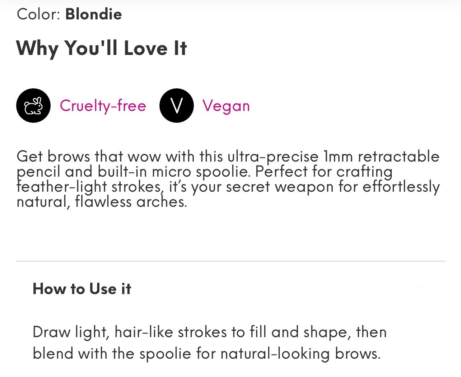461x377 pixels.
Task: Click the word effortlessly in the description
Action: (x=401, y=187)
